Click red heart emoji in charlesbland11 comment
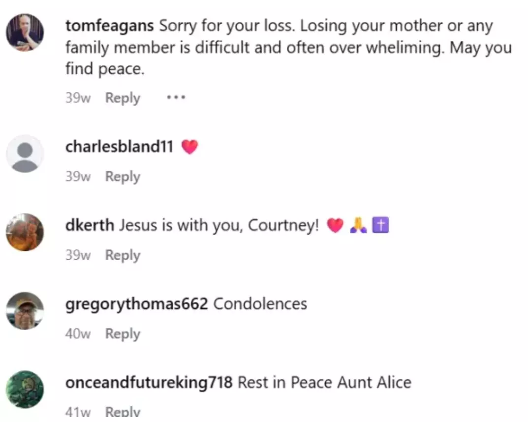528x422 pixels. [x=189, y=147]
